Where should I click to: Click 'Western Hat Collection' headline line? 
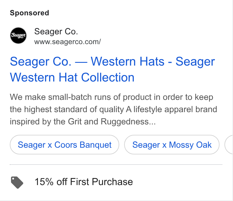pyautogui.click(x=72, y=78)
